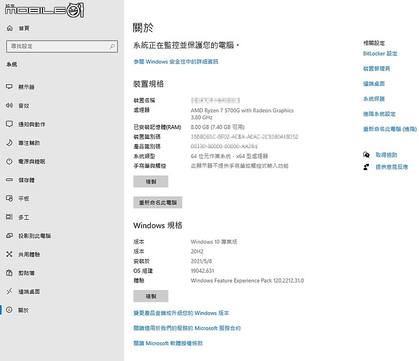Open Display settings via monitor icon

[9, 87]
